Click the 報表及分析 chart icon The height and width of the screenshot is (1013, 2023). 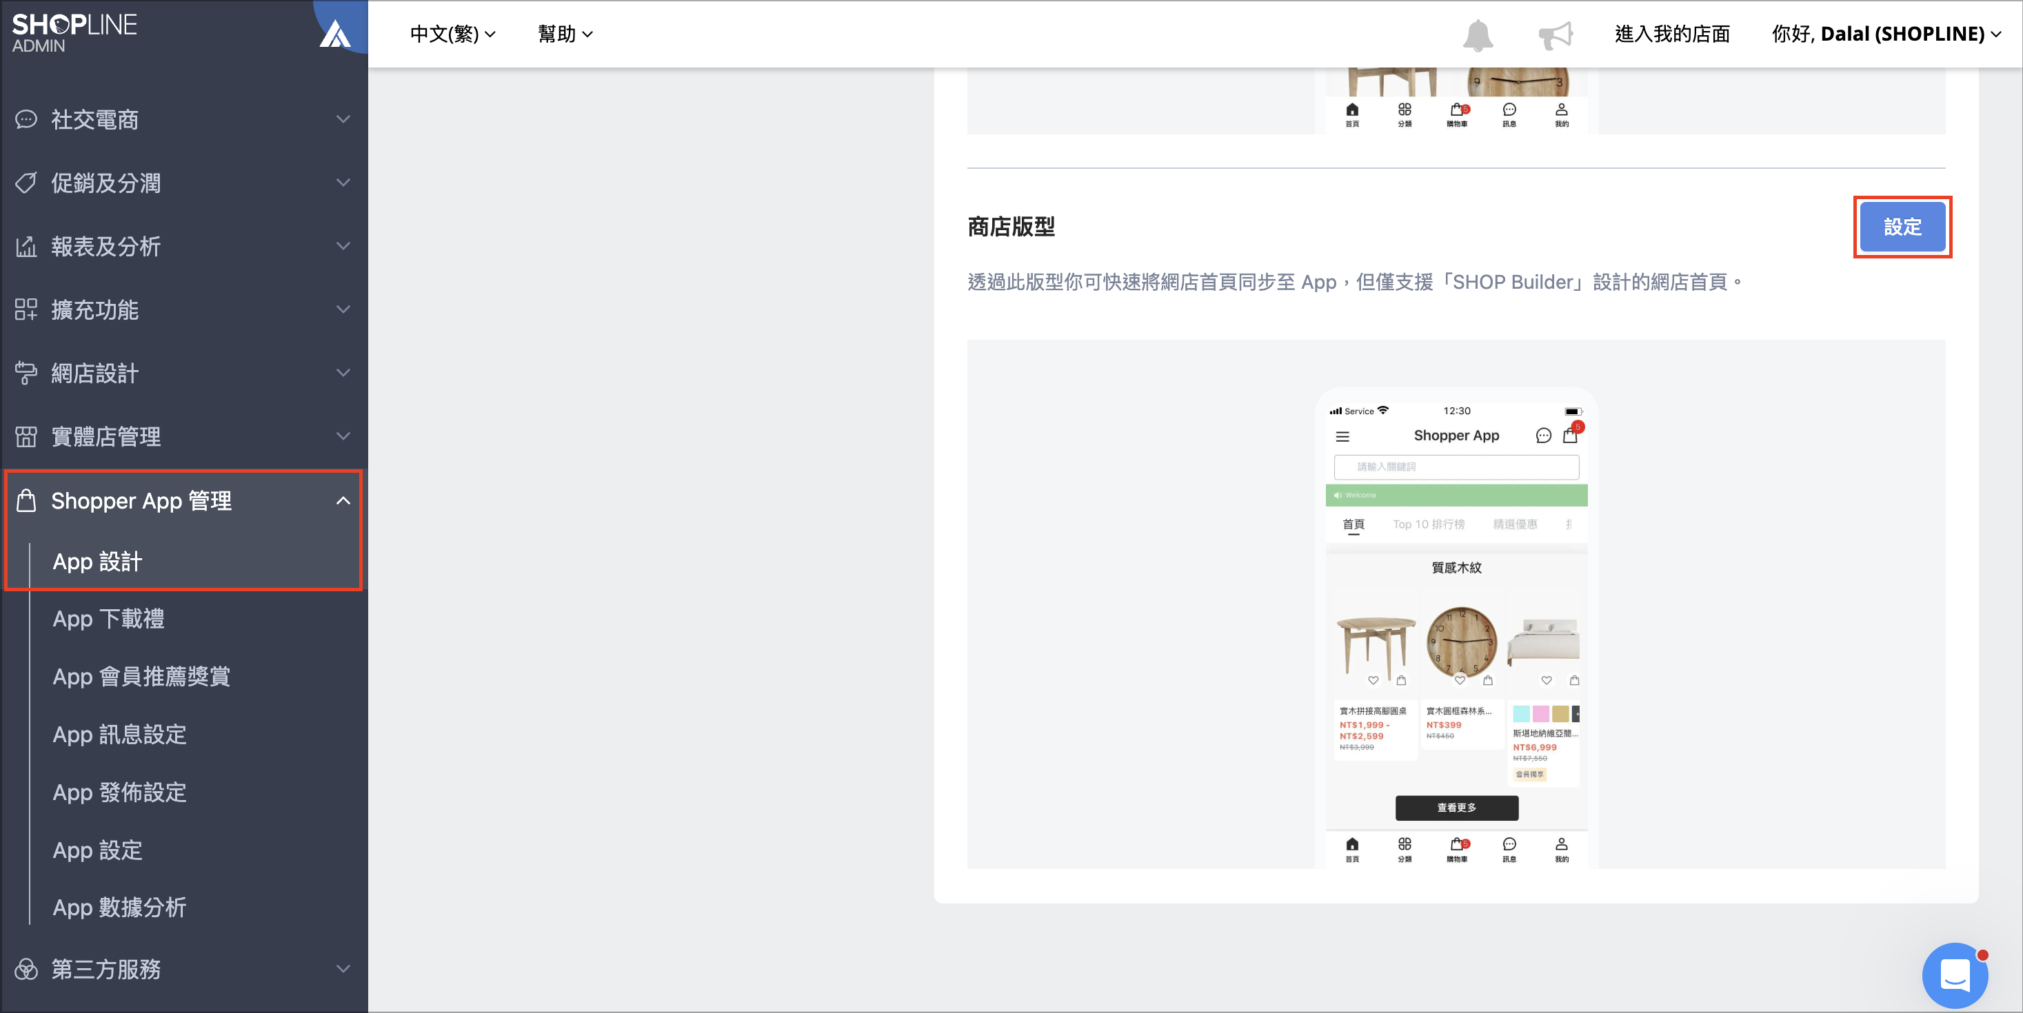26,247
